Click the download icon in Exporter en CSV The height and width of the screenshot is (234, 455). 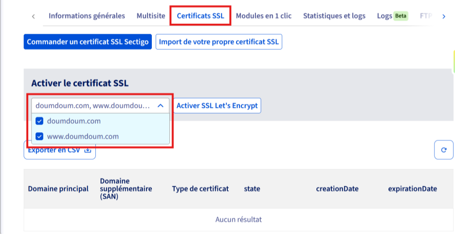tap(88, 151)
